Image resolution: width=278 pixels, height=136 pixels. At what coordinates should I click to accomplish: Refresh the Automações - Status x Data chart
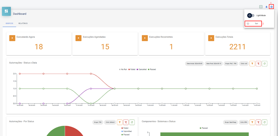pyautogui.click(x=265, y=64)
